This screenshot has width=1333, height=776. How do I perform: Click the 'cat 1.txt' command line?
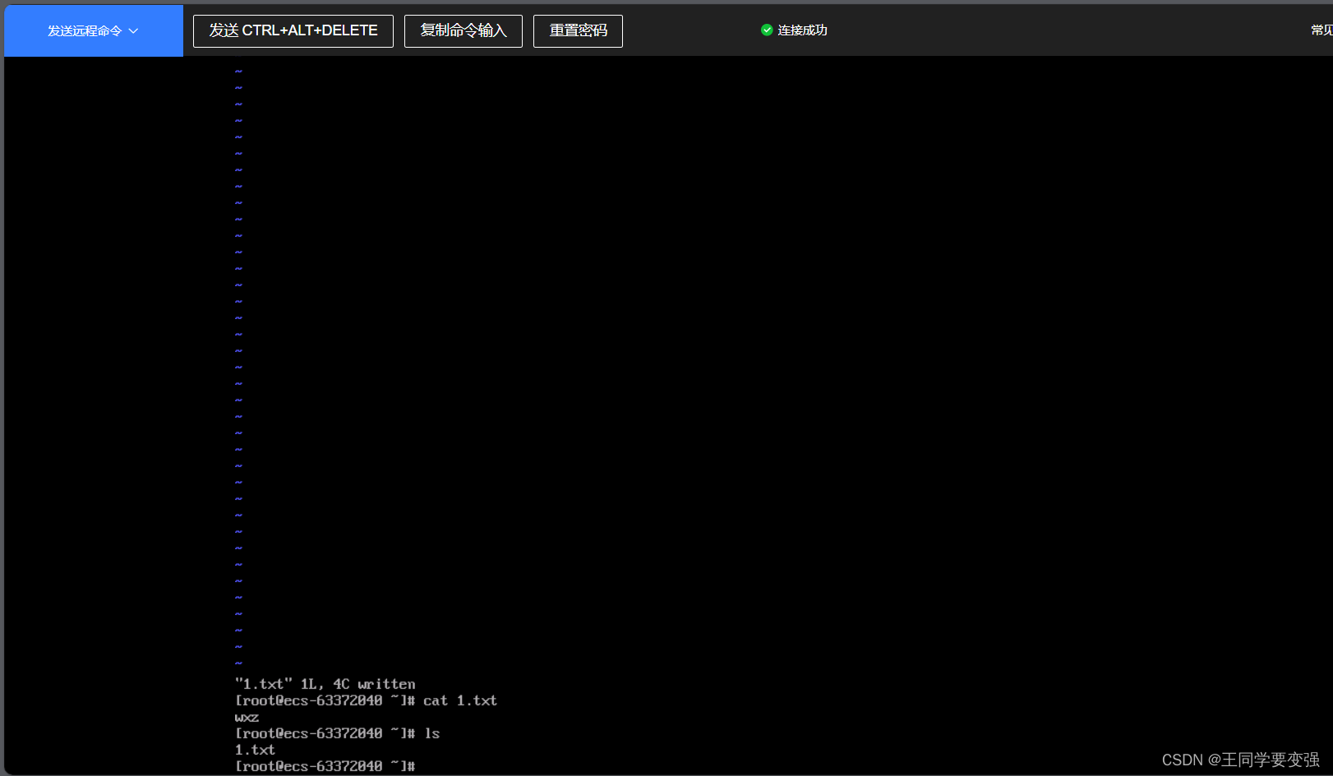click(366, 700)
